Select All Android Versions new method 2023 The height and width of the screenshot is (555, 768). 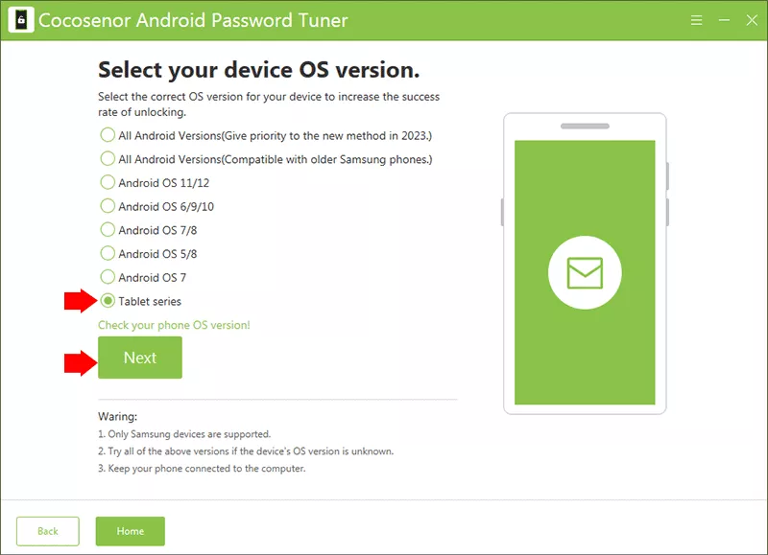tap(108, 135)
